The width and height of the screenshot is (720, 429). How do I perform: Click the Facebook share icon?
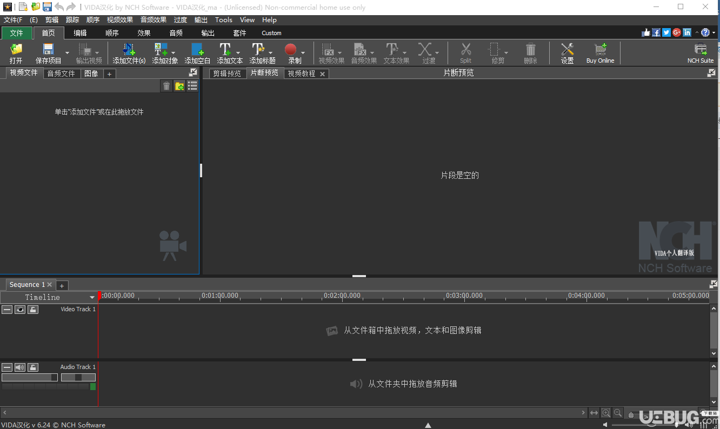click(656, 32)
